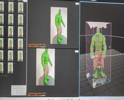Image resolution: width=124 pixels, height=100 pixels.
Task: Grab the pink cube handle on reconstruction box's lower-left corner
Action: pos(88,75)
